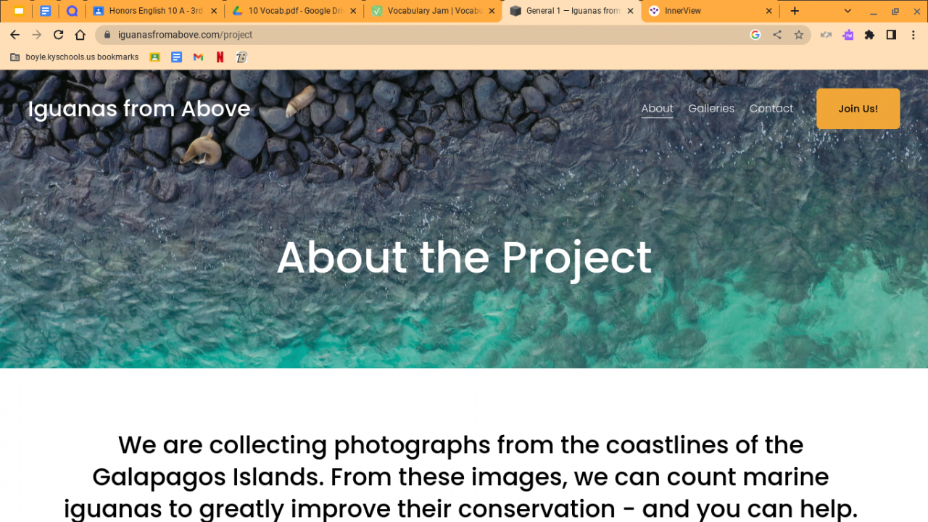The height and width of the screenshot is (522, 928).
Task: Expand the tab search dropdown
Action: click(x=848, y=11)
